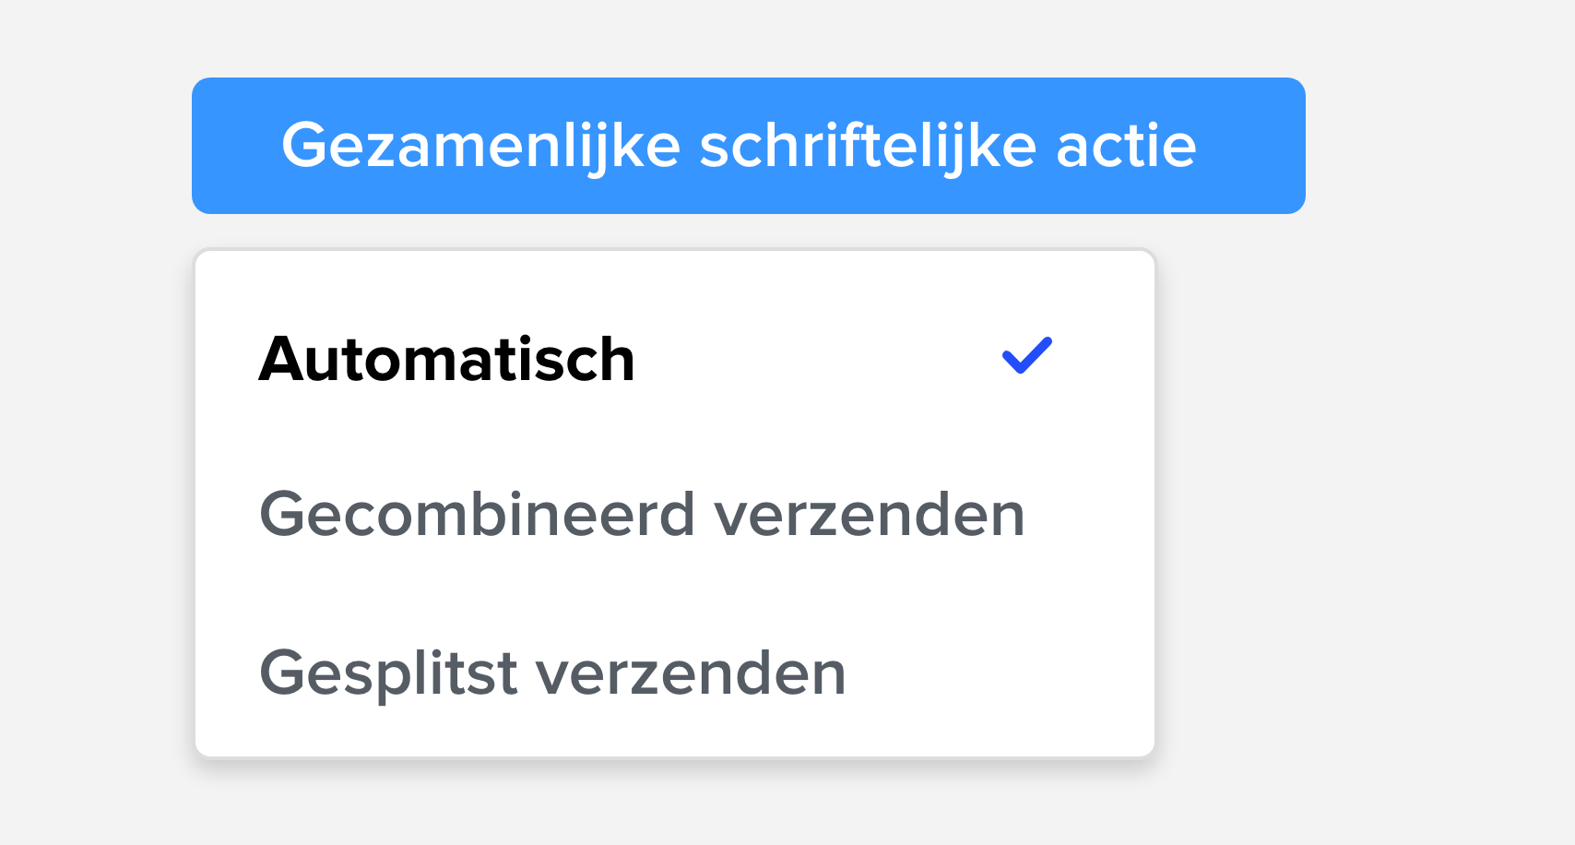
Task: Select the bold Automatisch menu entry
Action: click(x=447, y=360)
